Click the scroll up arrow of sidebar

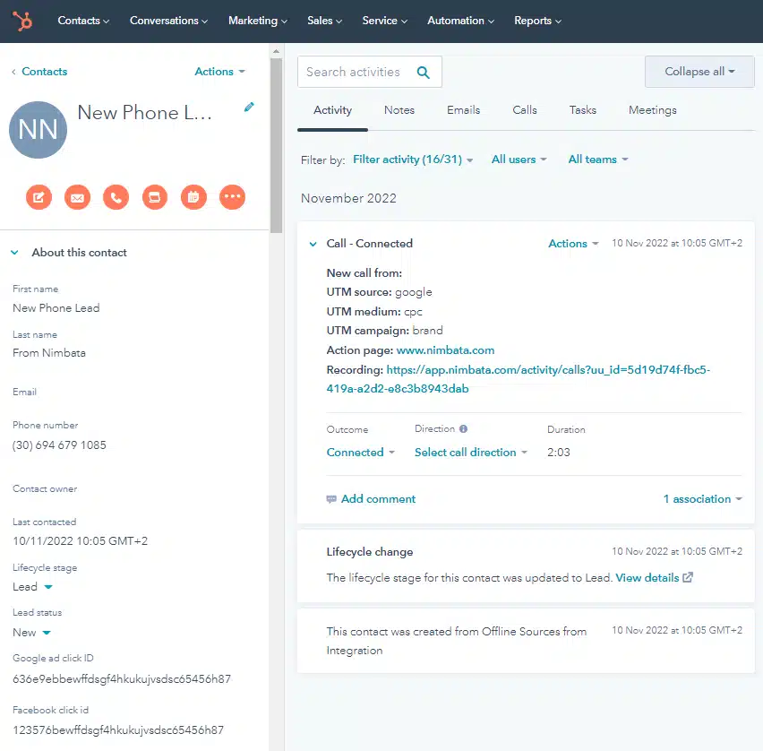276,51
